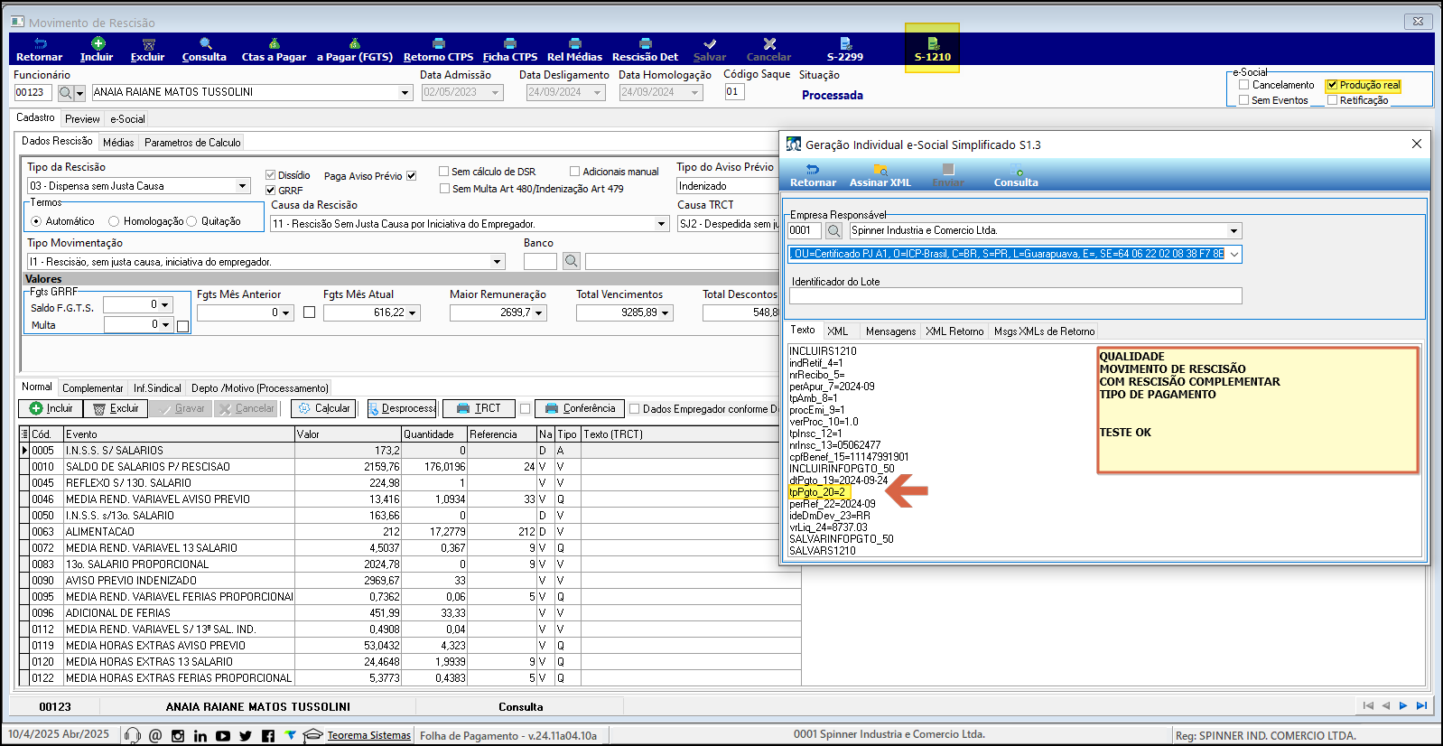Open Parametros de Calculo tab
This screenshot has height=746, width=1443.
192,143
